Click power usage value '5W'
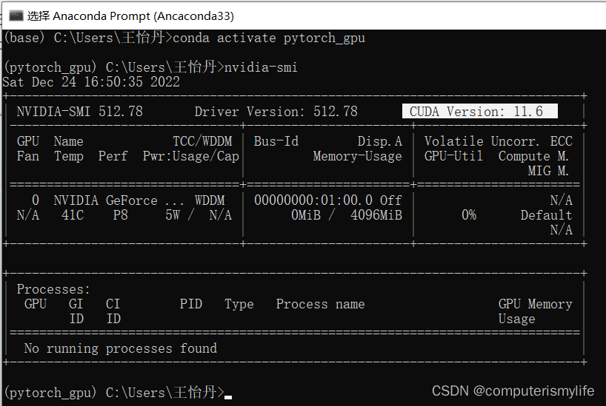 (x=173, y=215)
